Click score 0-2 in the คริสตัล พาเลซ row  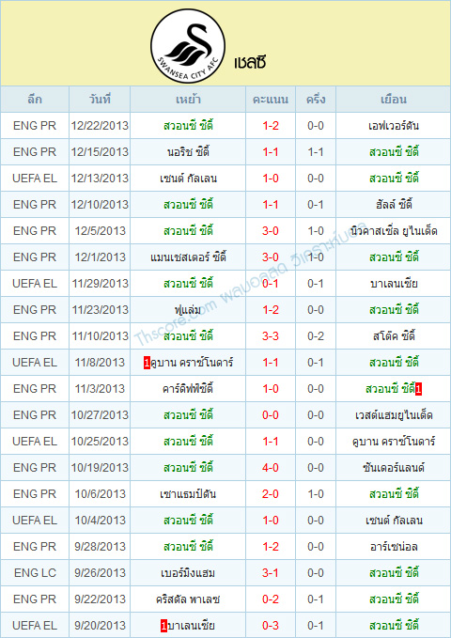[x=271, y=599]
